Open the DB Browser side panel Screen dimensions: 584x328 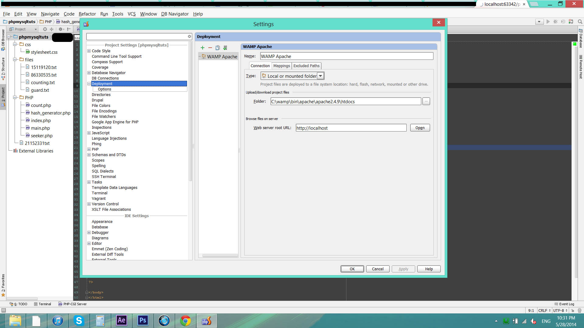point(3,40)
